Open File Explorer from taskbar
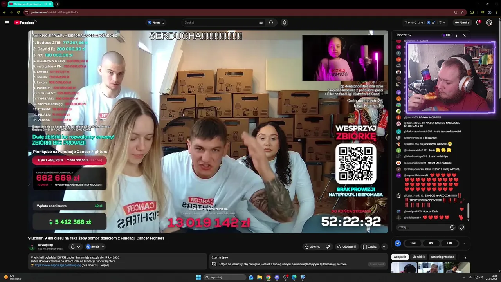The height and width of the screenshot is (282, 501). point(260,277)
